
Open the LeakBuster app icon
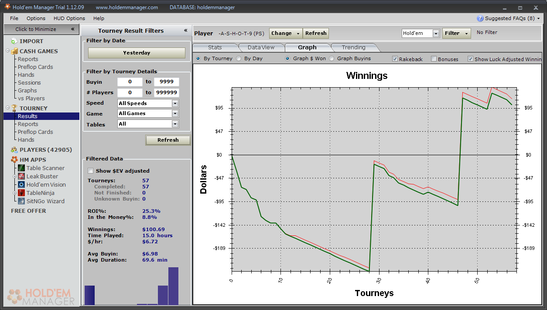(22, 177)
